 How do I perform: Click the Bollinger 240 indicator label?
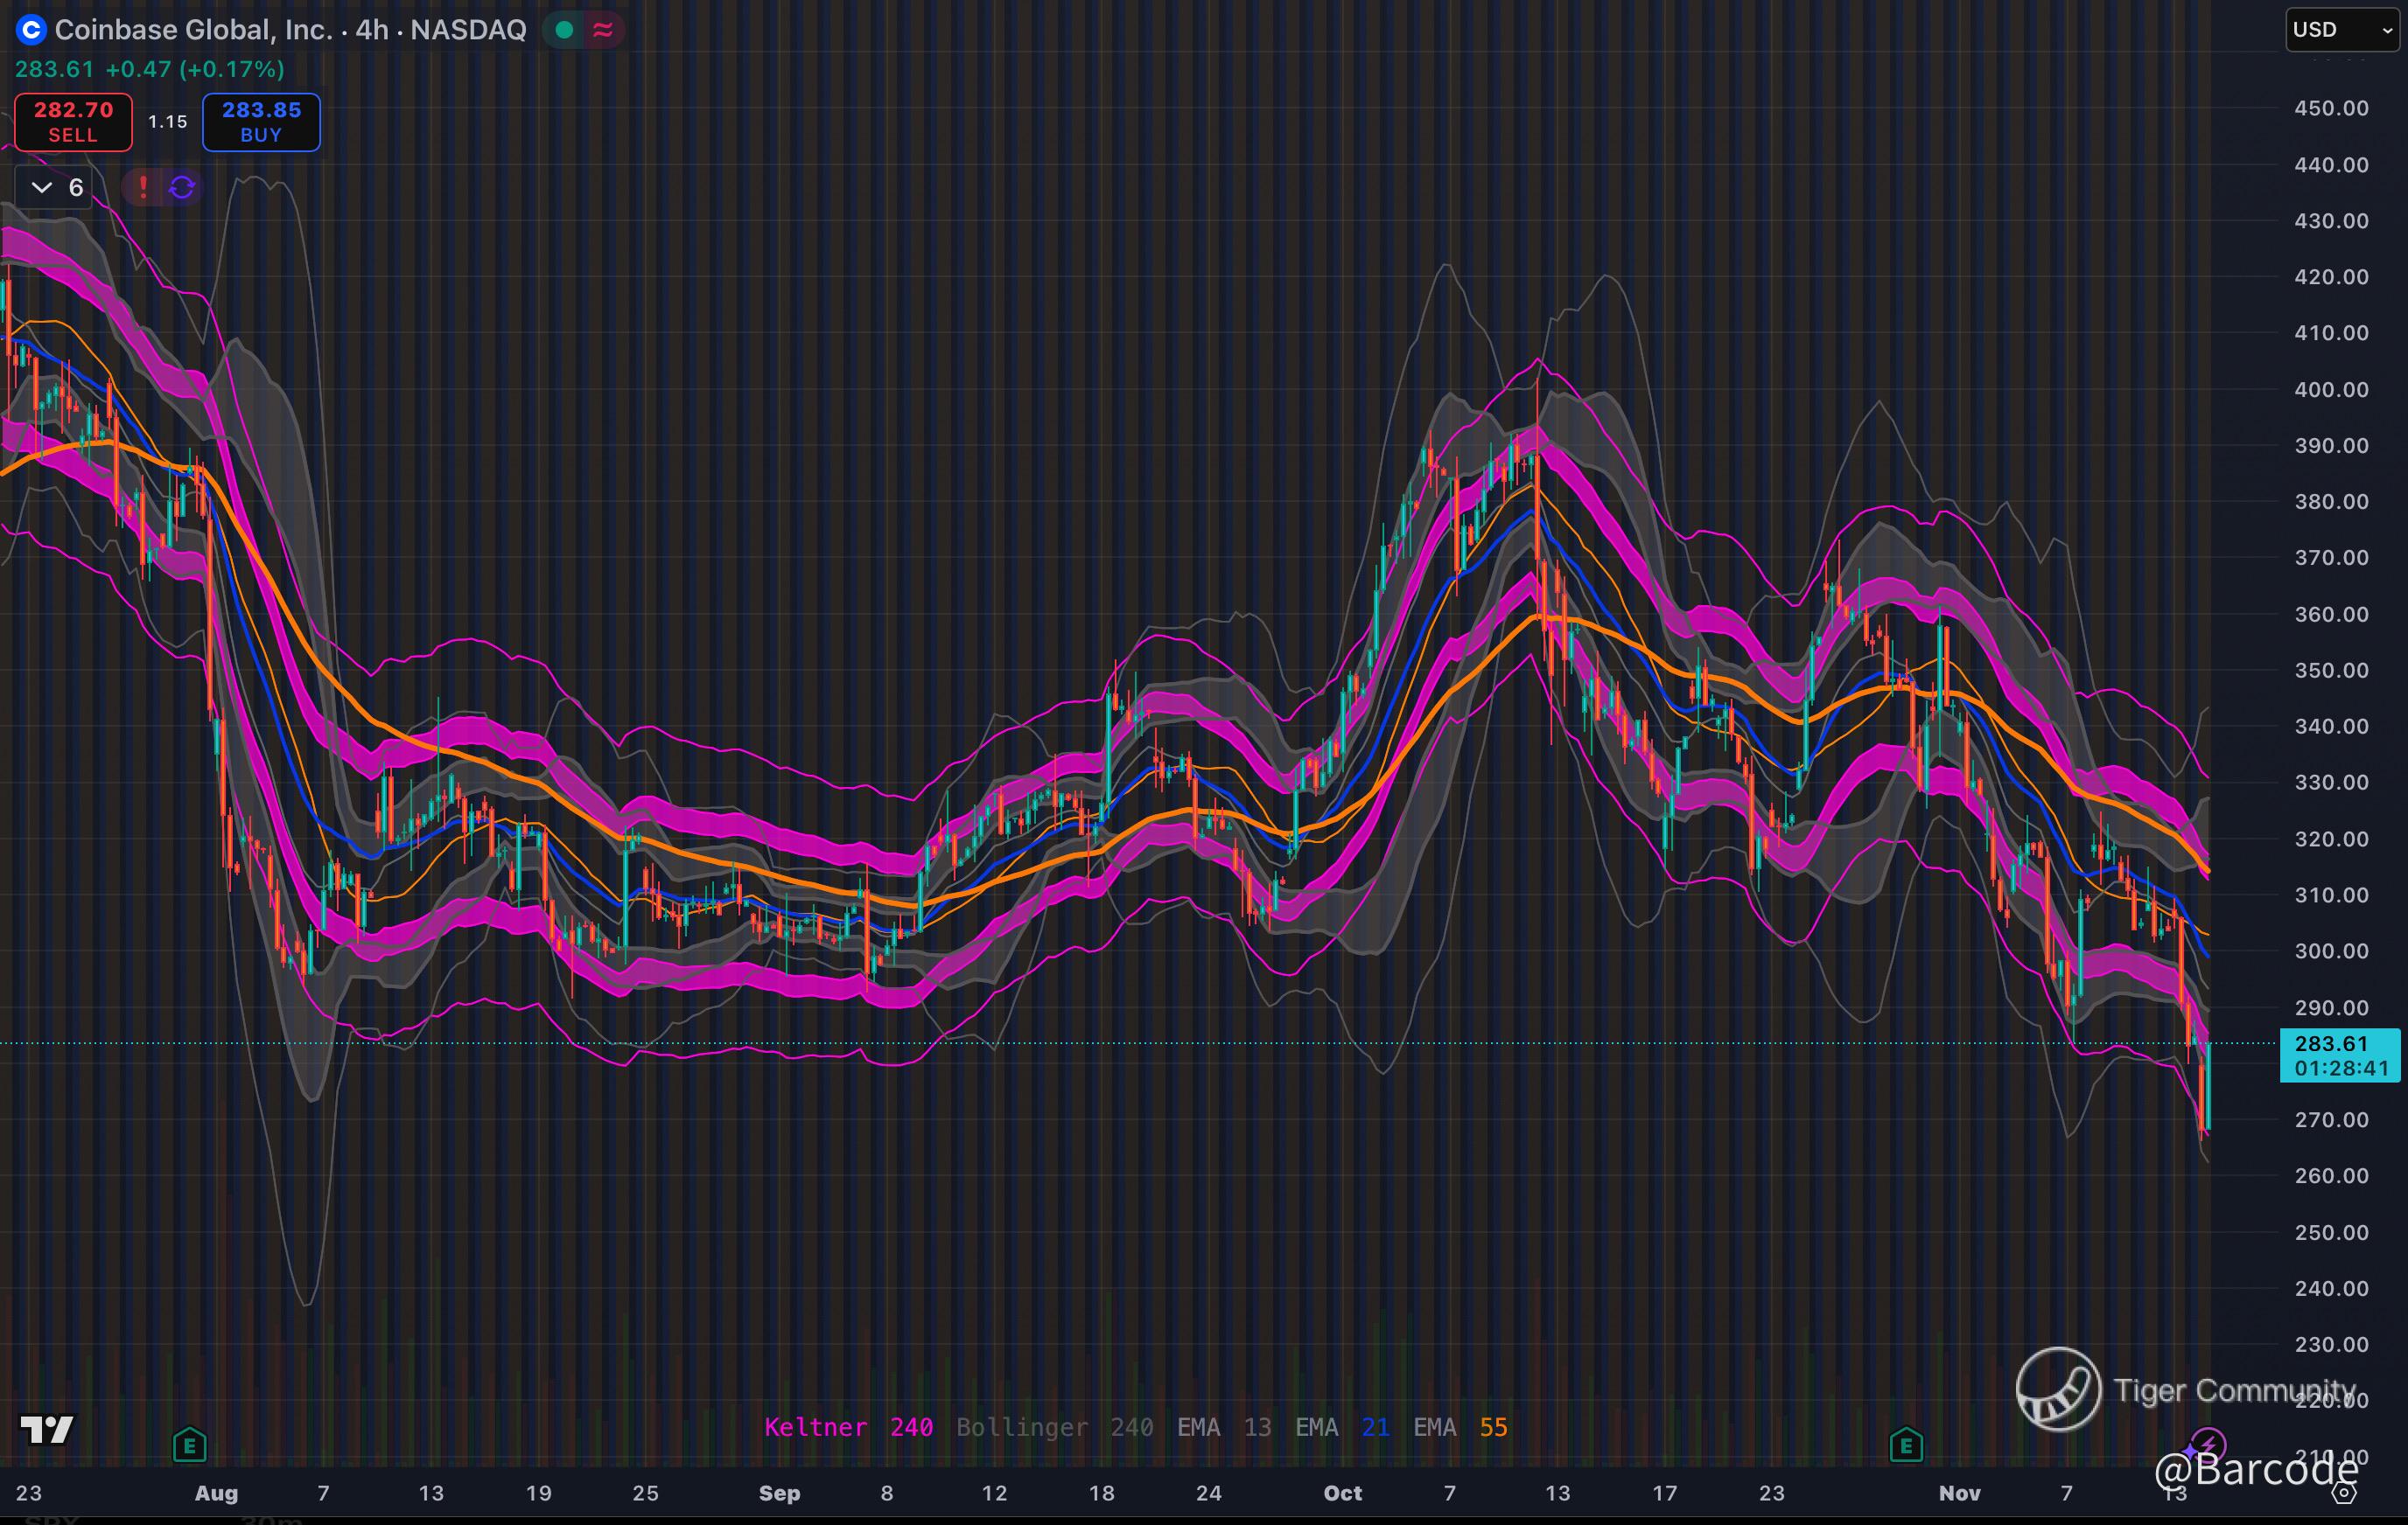pyautogui.click(x=1054, y=1427)
